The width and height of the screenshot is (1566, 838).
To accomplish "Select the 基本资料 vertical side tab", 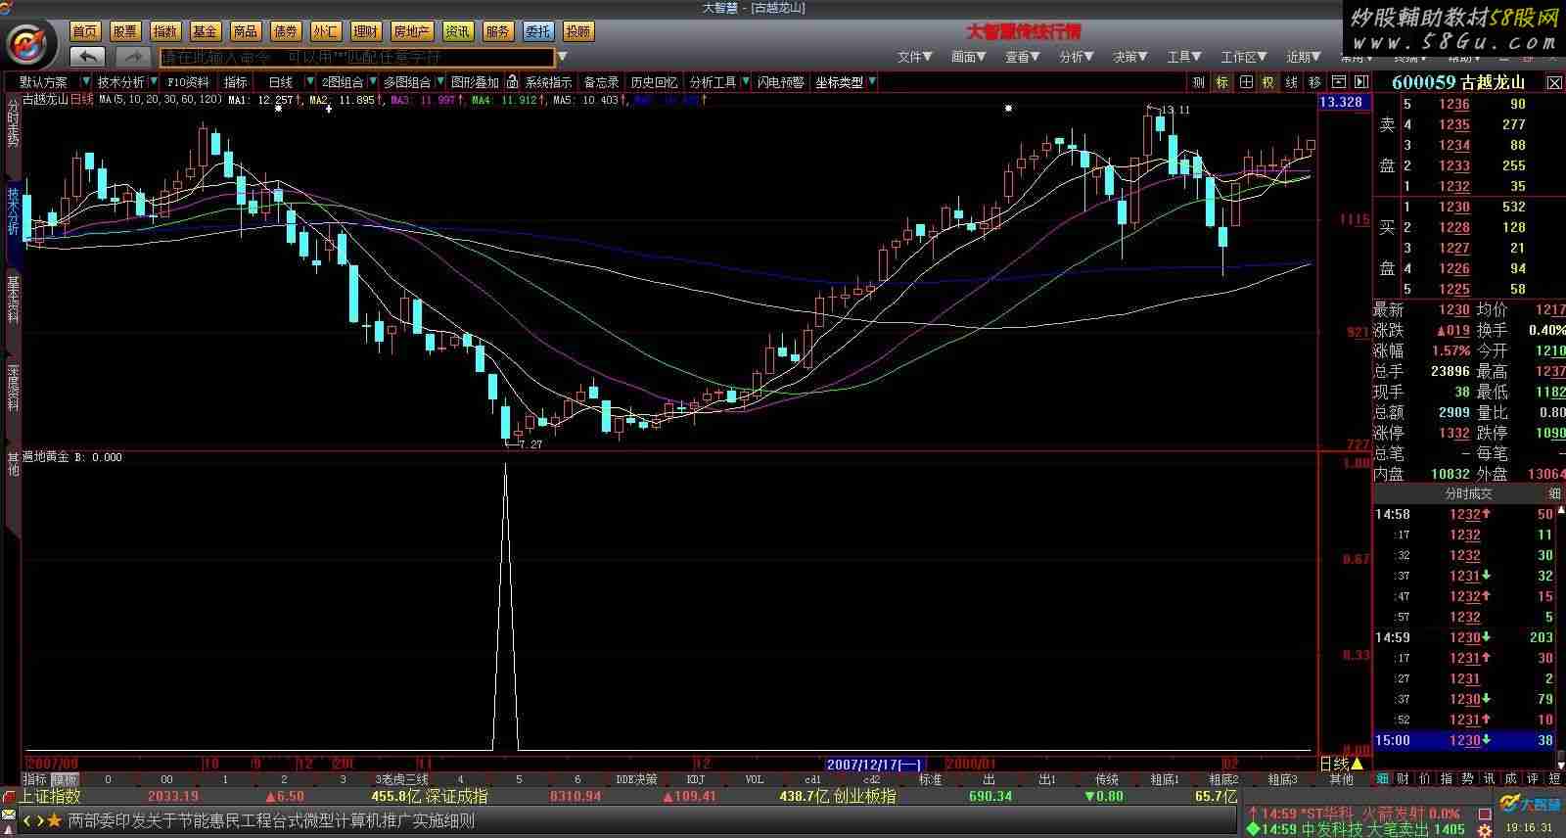I will tap(13, 301).
